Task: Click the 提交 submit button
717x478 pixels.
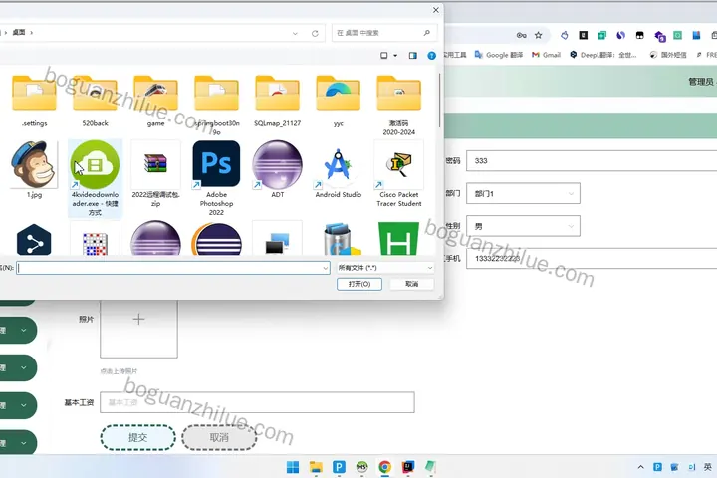Action: pyautogui.click(x=138, y=438)
